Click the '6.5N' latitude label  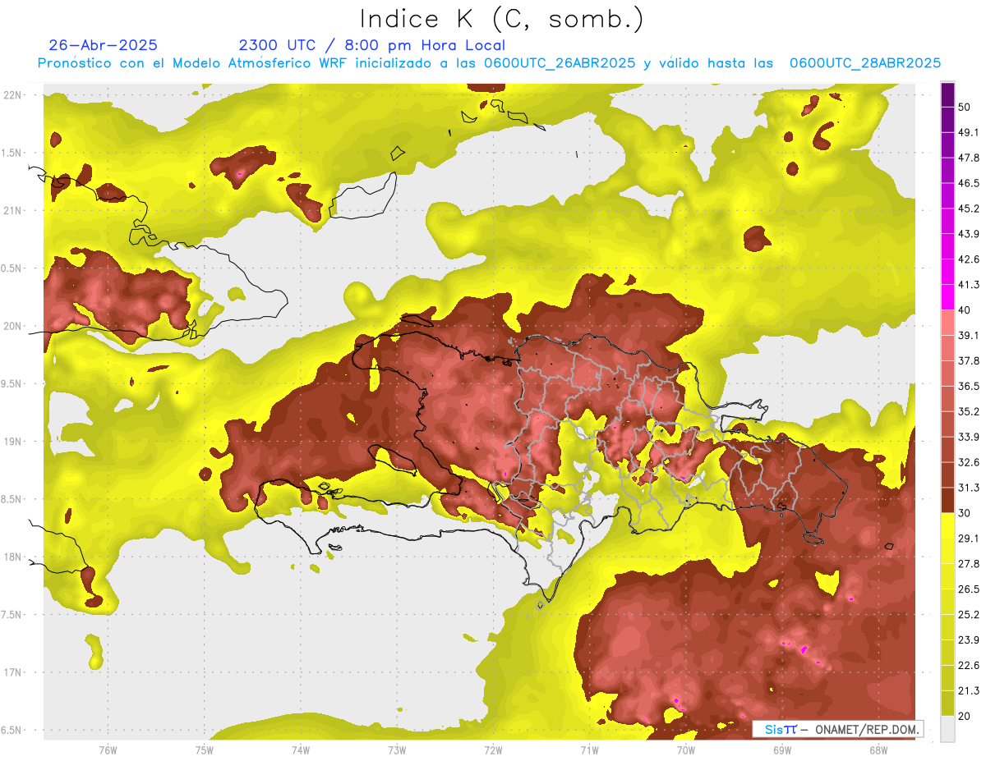pos(12,730)
